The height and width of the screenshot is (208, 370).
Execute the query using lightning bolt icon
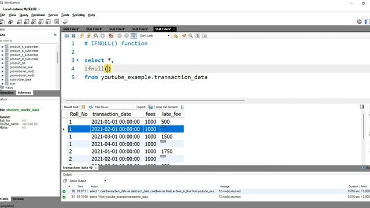[82, 36]
